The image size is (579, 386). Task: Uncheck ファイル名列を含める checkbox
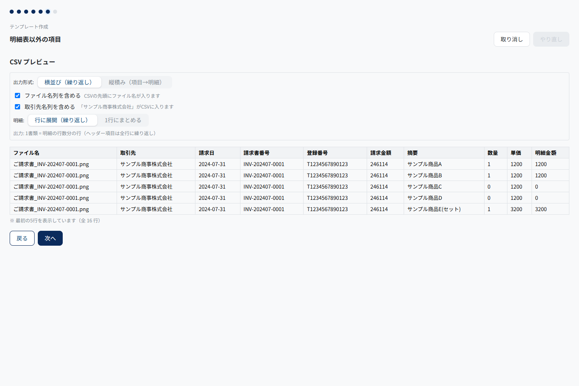point(17,96)
